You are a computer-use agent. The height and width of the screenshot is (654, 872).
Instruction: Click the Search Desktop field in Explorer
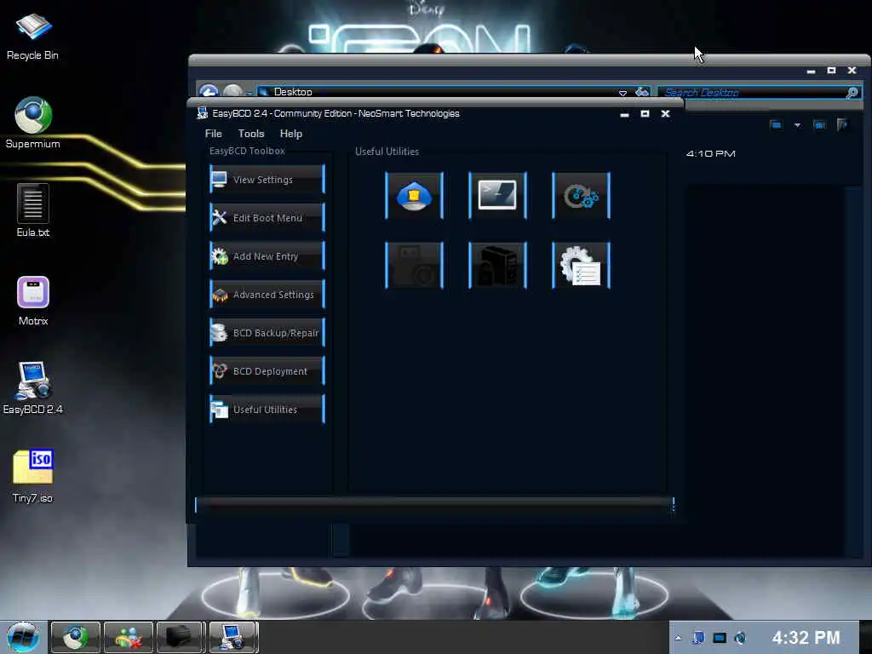click(x=752, y=92)
